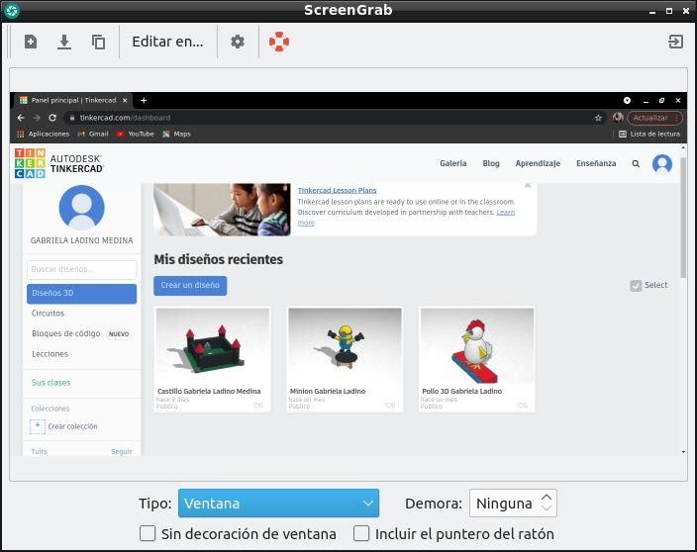
Task: Increase the Demora stepper up arrow
Action: tap(547, 498)
